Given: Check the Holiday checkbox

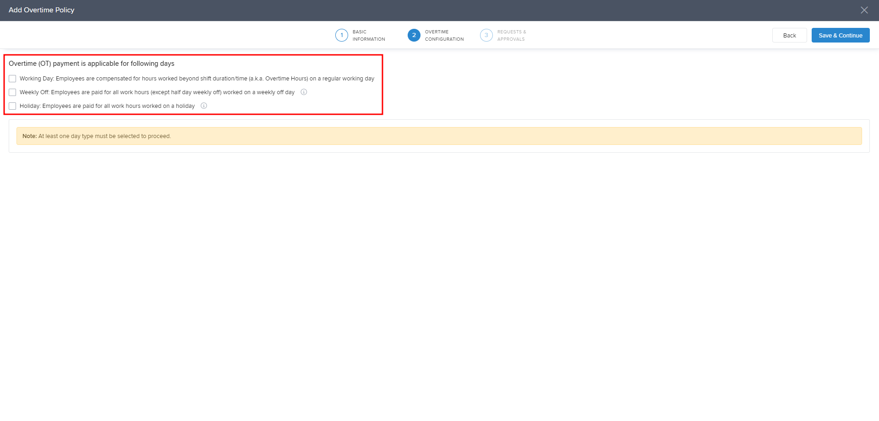Looking at the screenshot, I should pyautogui.click(x=12, y=106).
